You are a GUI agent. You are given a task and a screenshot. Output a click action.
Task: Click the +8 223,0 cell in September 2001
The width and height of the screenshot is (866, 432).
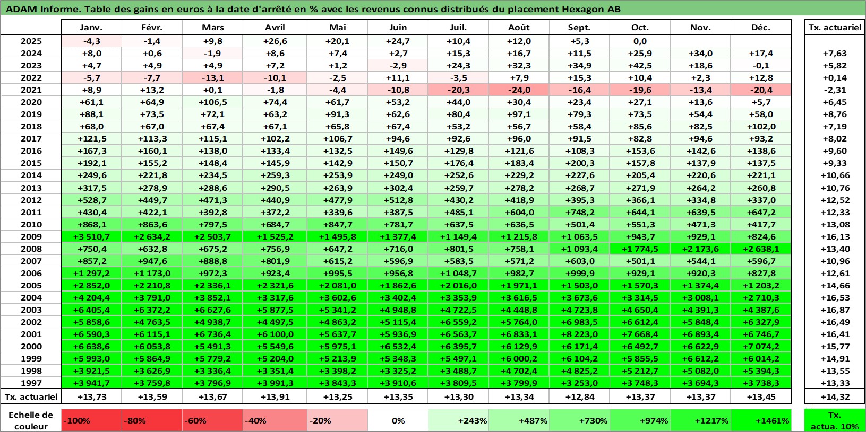point(580,334)
